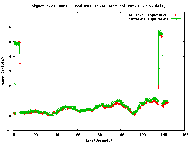Click the y-axis tick value 5
The width and height of the screenshot is (191, 143).
point(10,42)
